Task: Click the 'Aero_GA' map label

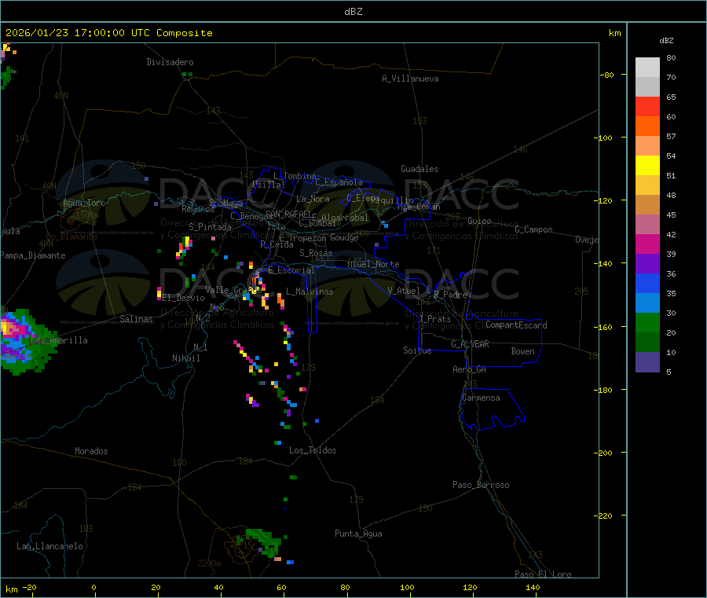Action: (470, 369)
